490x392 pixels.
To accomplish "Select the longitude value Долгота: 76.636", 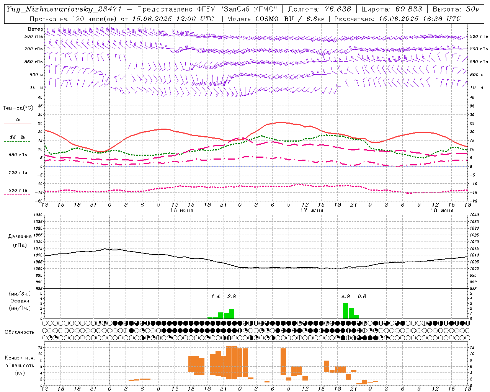I will (x=319, y=9).
